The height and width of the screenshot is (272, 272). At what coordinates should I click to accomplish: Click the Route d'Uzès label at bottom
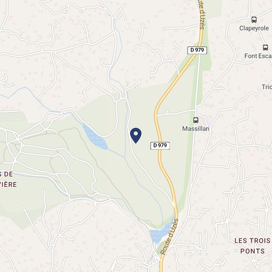coord(169,236)
